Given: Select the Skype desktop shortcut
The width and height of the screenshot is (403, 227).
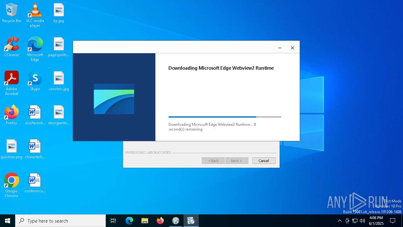Looking at the screenshot, I should 35,81.
